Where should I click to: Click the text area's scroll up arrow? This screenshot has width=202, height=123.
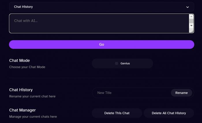[x=191, y=16]
